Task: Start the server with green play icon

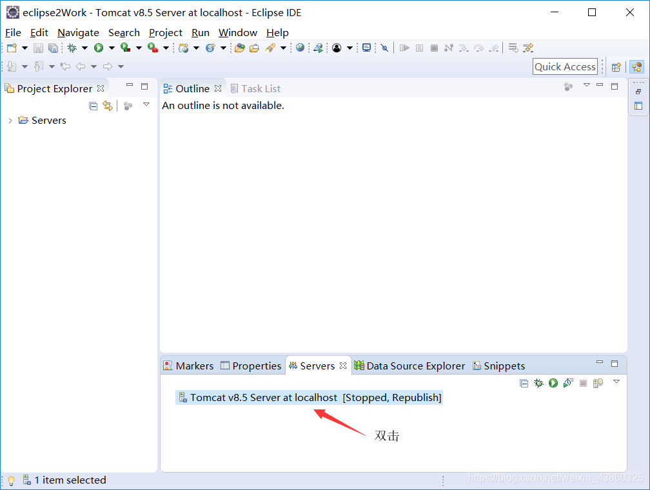Action: coord(553,383)
